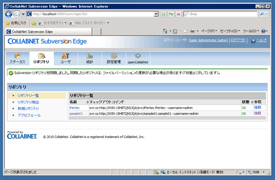Open the search provider dropdown arrow
Image resolution: width=275 pixels, height=180 pixels.
coord(267,14)
